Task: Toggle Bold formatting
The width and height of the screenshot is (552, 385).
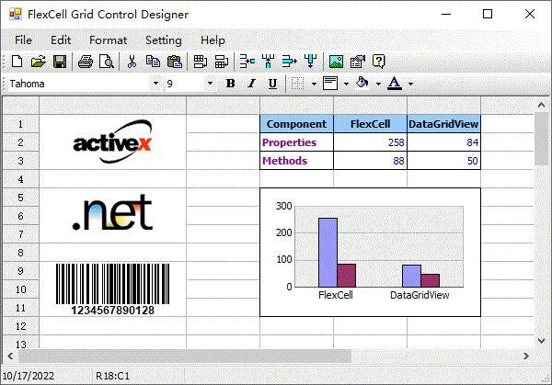Action: pos(231,84)
